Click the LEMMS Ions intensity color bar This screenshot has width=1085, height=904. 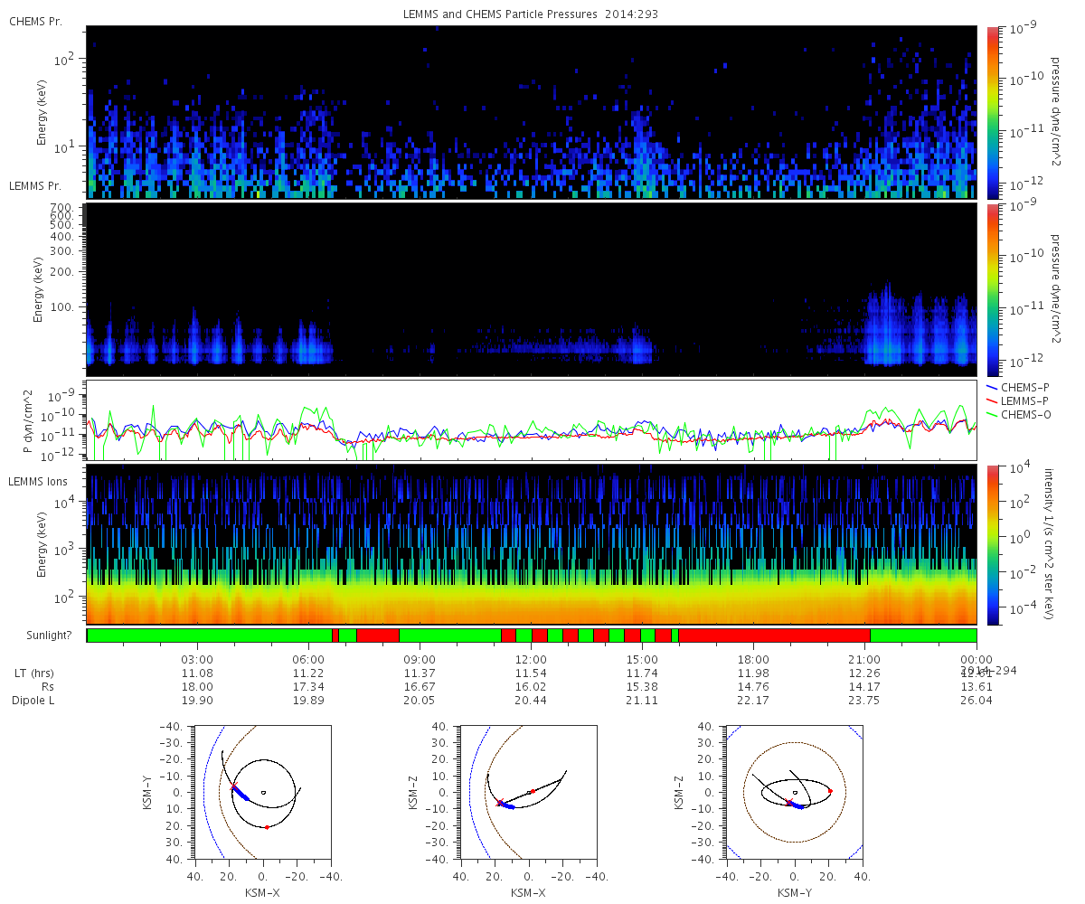pyautogui.click(x=993, y=545)
